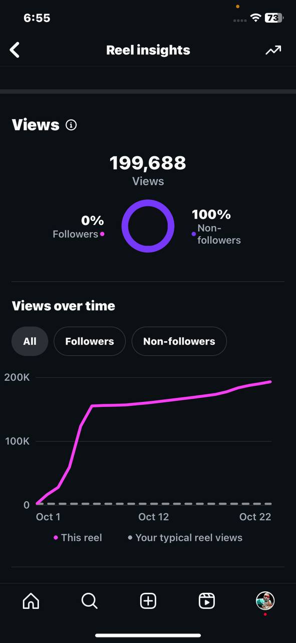The height and width of the screenshot is (643, 296).
Task: Select the All views filter
Action: click(29, 341)
